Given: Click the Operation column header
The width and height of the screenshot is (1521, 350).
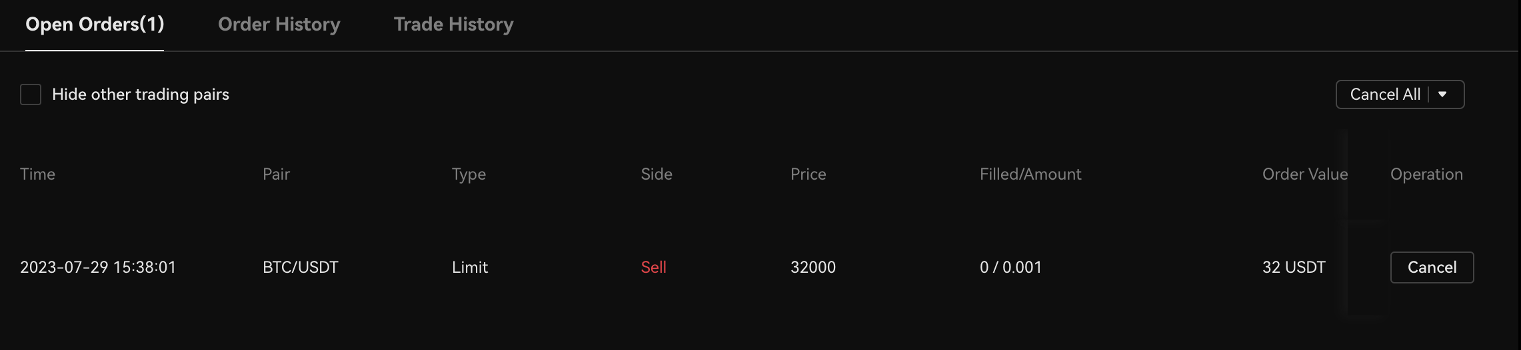Looking at the screenshot, I should click(x=1426, y=174).
